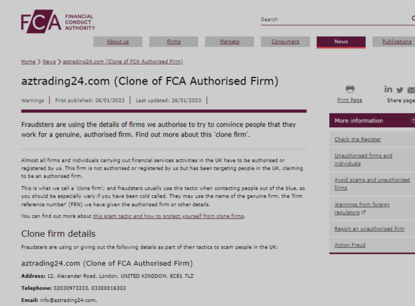Open the Publications menu

[x=397, y=42]
